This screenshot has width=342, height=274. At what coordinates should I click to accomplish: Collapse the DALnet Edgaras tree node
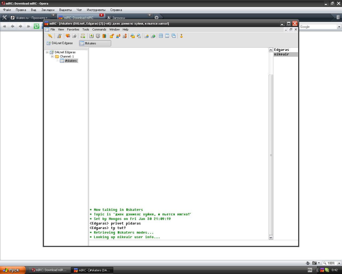click(x=47, y=52)
